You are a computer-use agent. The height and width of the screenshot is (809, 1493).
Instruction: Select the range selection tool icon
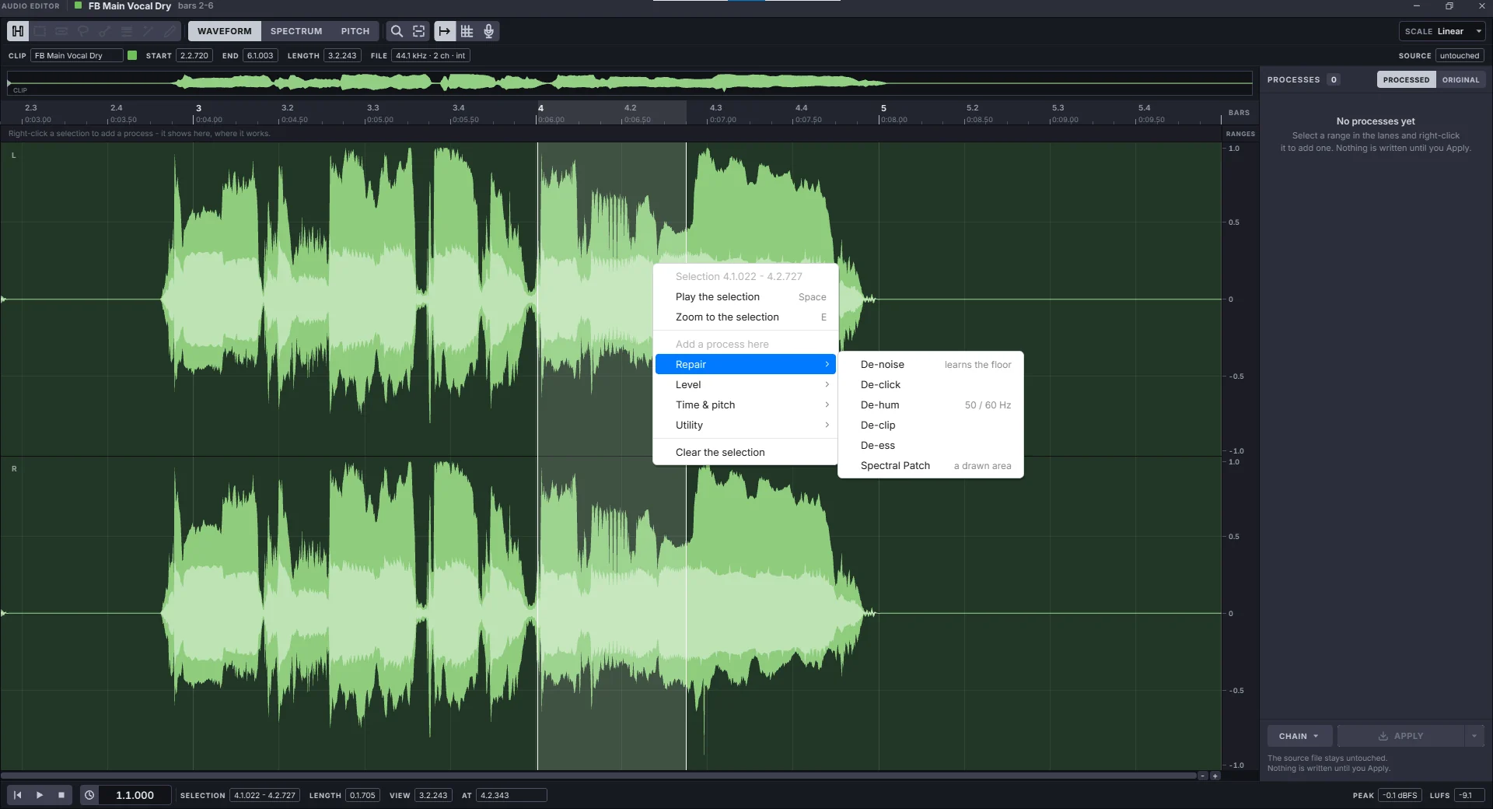pos(18,31)
